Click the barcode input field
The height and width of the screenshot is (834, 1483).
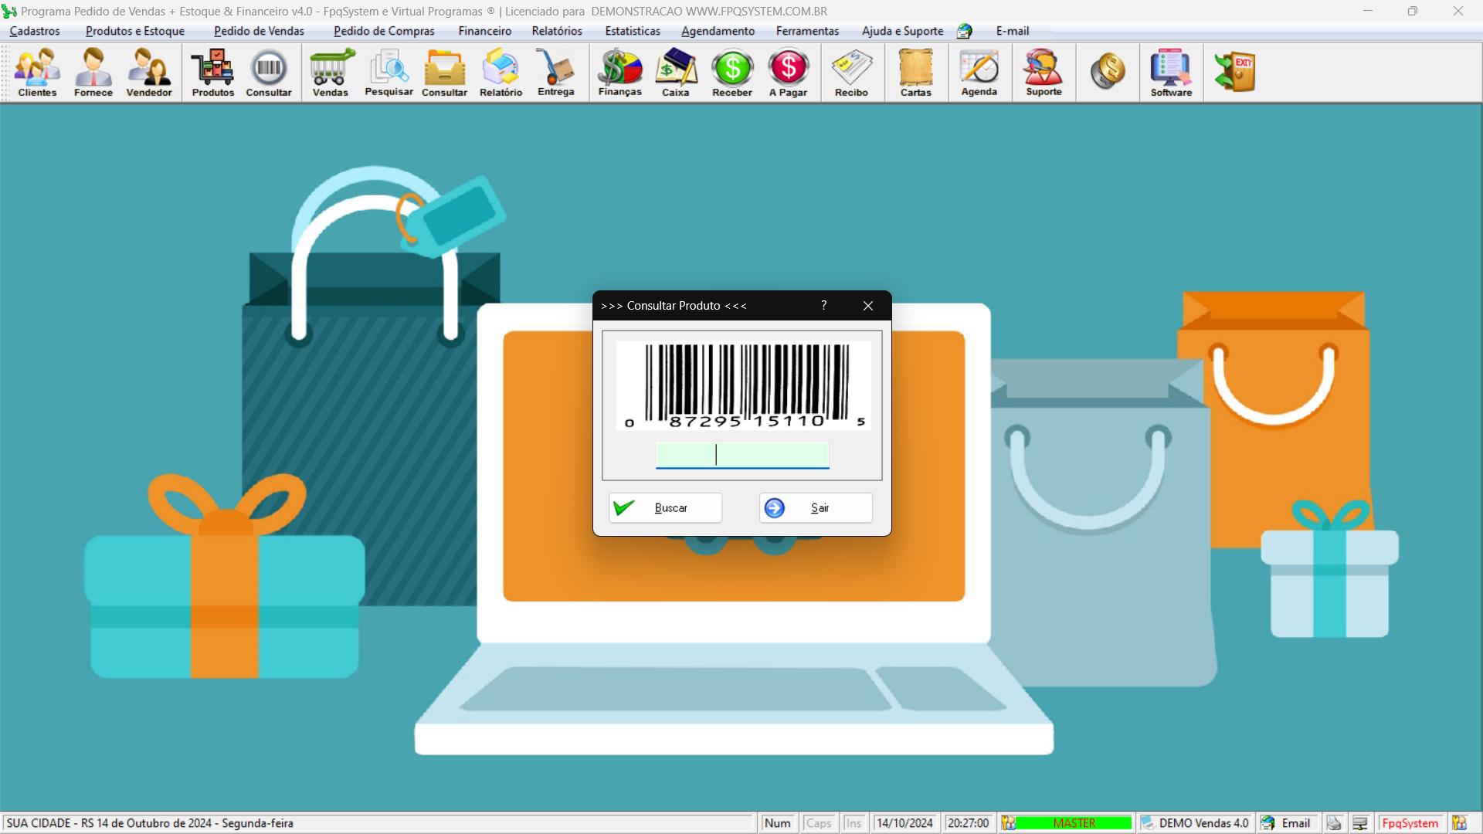(x=741, y=454)
